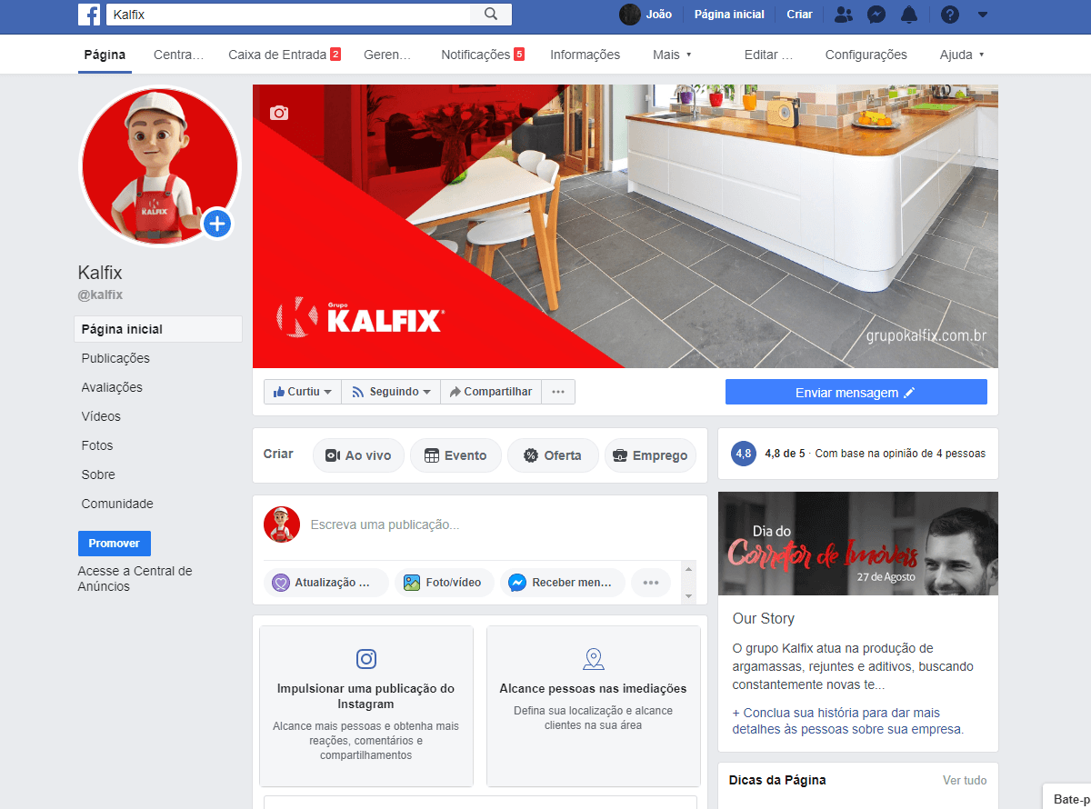Click the Our Story heading
This screenshot has width=1091, height=809.
click(764, 619)
